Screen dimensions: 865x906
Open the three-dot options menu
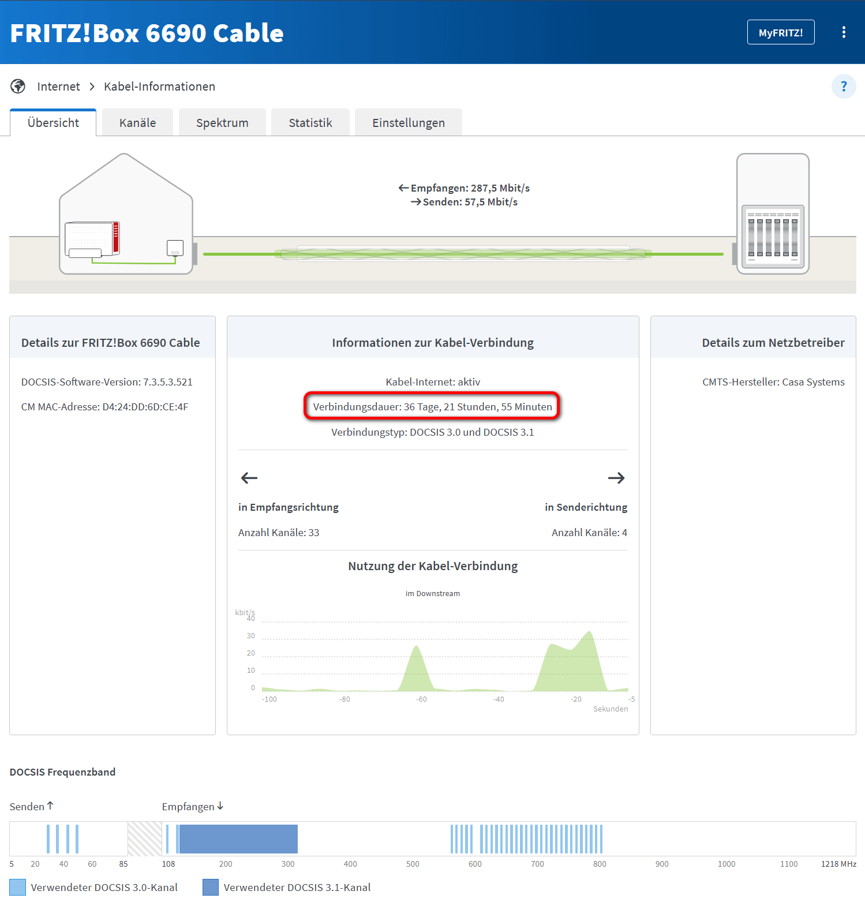click(844, 32)
